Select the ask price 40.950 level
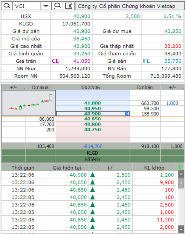 (92, 108)
